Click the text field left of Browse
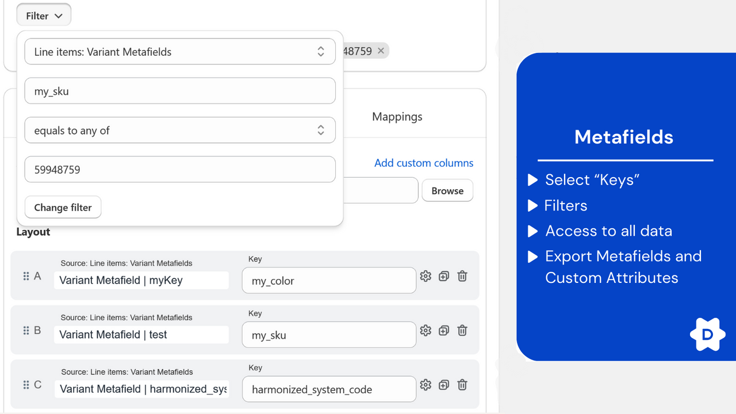 tap(381, 190)
